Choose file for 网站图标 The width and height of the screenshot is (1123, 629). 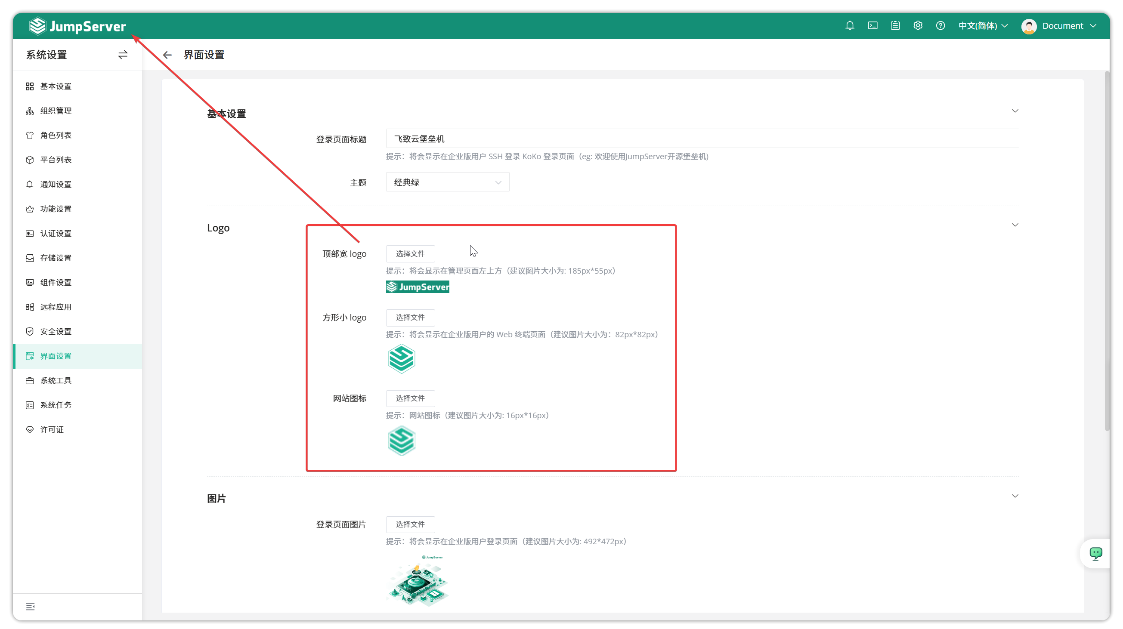[x=410, y=398]
